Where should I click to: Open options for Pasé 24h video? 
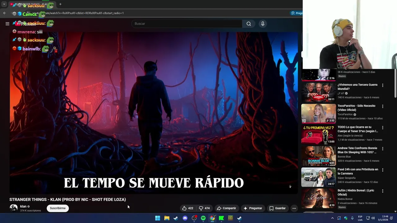tap(382, 170)
